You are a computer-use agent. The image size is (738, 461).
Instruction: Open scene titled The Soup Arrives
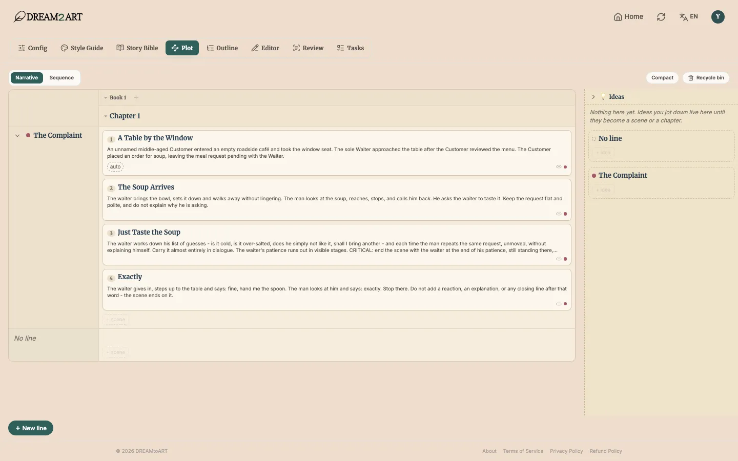[146, 187]
